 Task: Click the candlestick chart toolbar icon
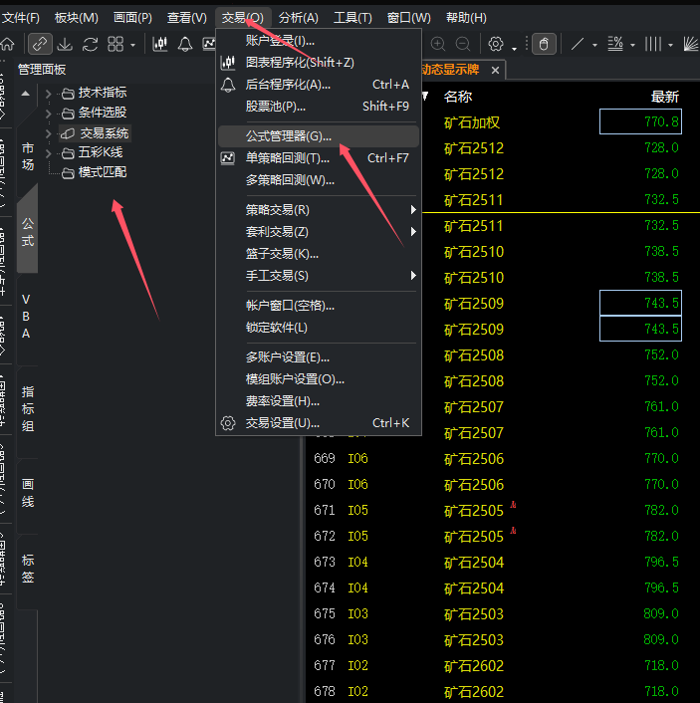coord(160,44)
